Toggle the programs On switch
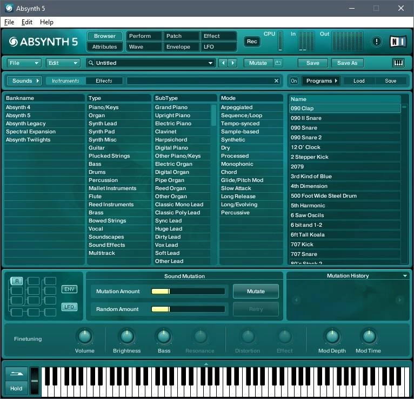Image resolution: width=414 pixels, height=399 pixels. pos(294,80)
